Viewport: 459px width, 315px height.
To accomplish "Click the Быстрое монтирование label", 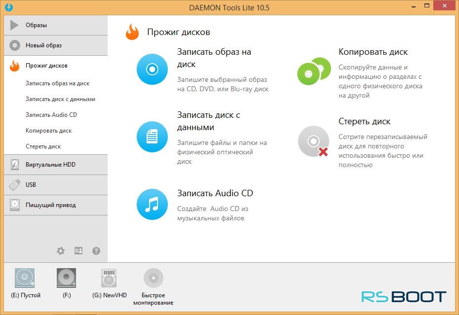I will (153, 299).
